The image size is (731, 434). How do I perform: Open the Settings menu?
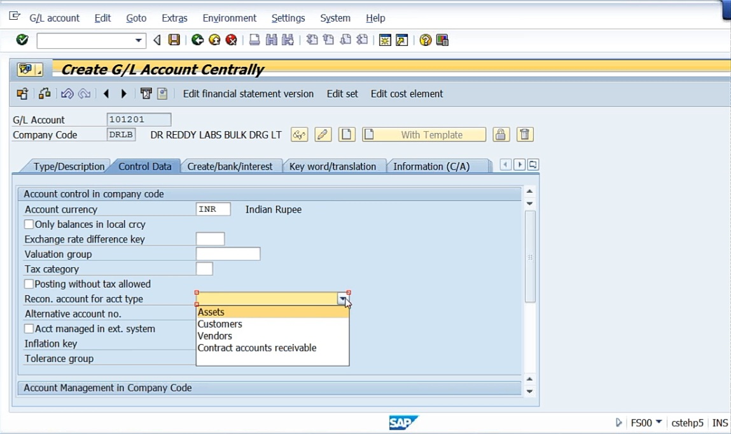pos(288,18)
